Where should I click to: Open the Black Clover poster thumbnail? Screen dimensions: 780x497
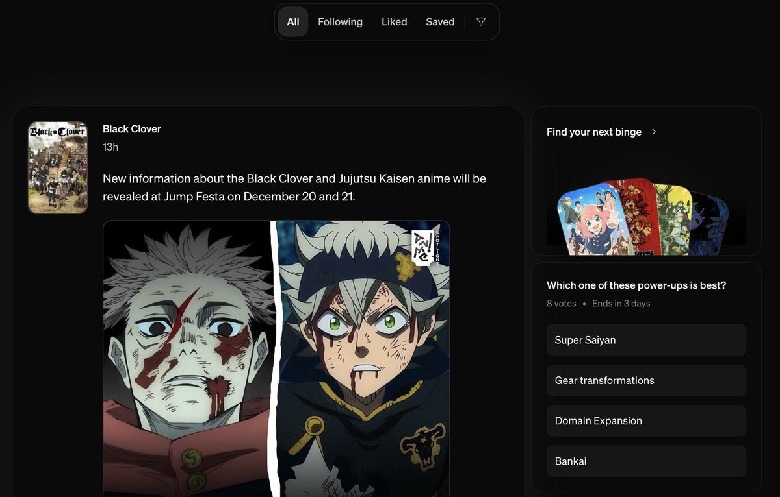coord(58,167)
